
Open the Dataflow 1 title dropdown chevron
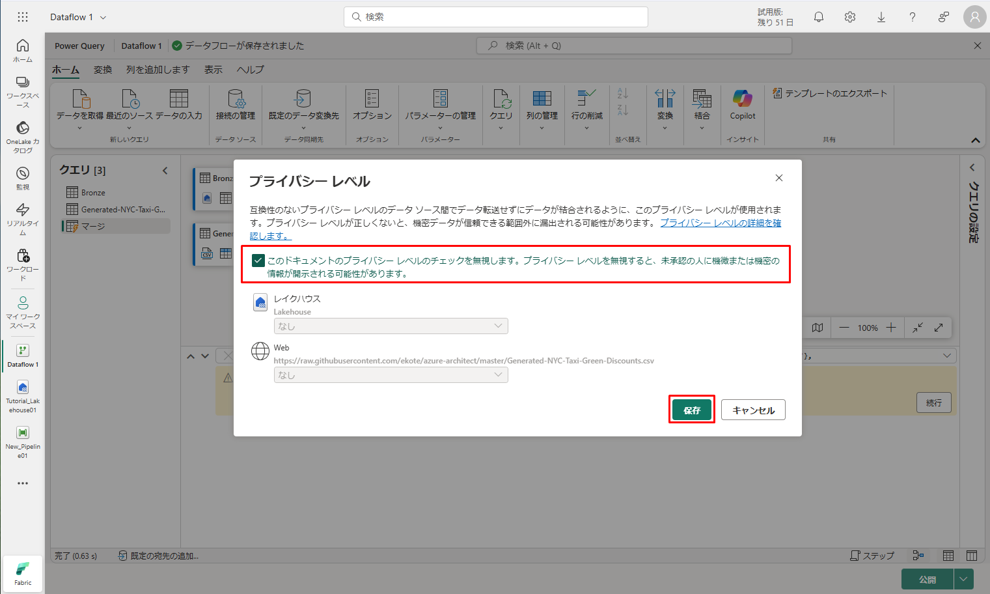(x=103, y=18)
